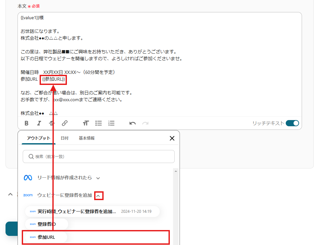Click the お世話になります。 line
The image size is (314, 245).
click(x=40, y=31)
